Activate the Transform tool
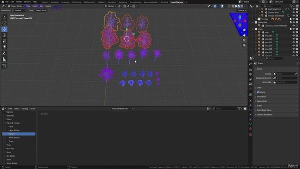 (x=4, y=47)
